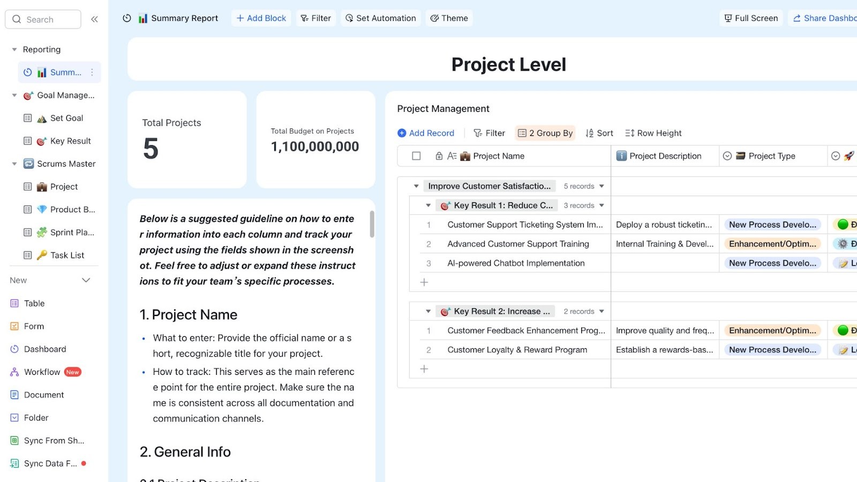Open the Workflow feature marked New
The height and width of the screenshot is (482, 857).
coord(42,372)
